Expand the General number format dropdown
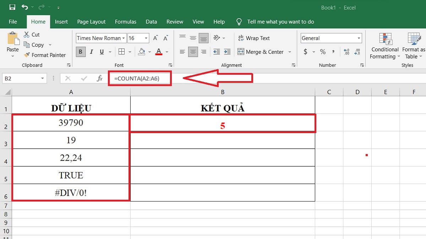This screenshot has width=426, height=239. tap(359, 38)
